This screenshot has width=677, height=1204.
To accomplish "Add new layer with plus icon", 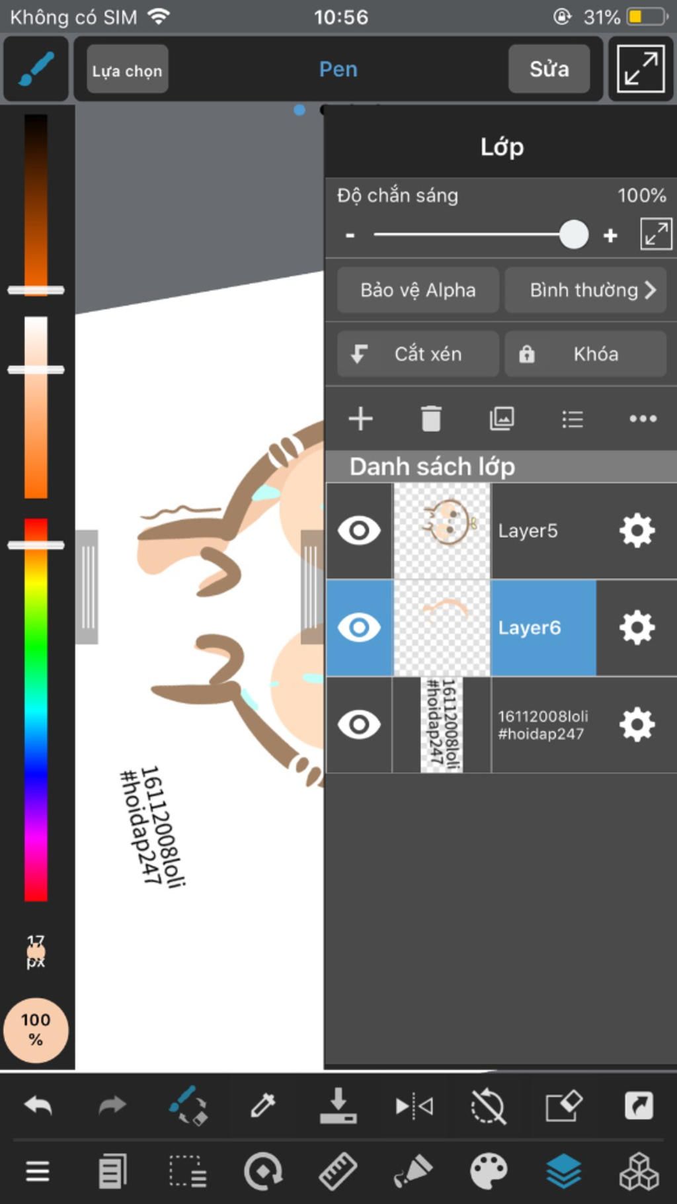I will coord(360,419).
